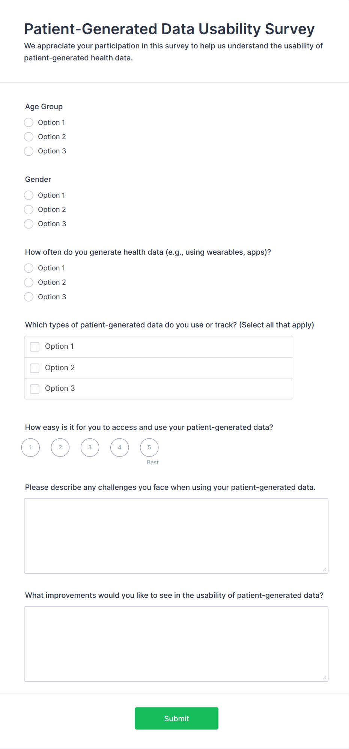The height and width of the screenshot is (749, 349).
Task: Rate data access ease as 5, labeled Best
Action: [x=149, y=447]
